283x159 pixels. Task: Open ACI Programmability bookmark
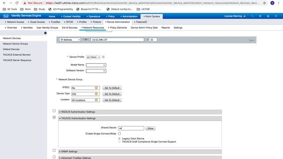click(x=61, y=9)
